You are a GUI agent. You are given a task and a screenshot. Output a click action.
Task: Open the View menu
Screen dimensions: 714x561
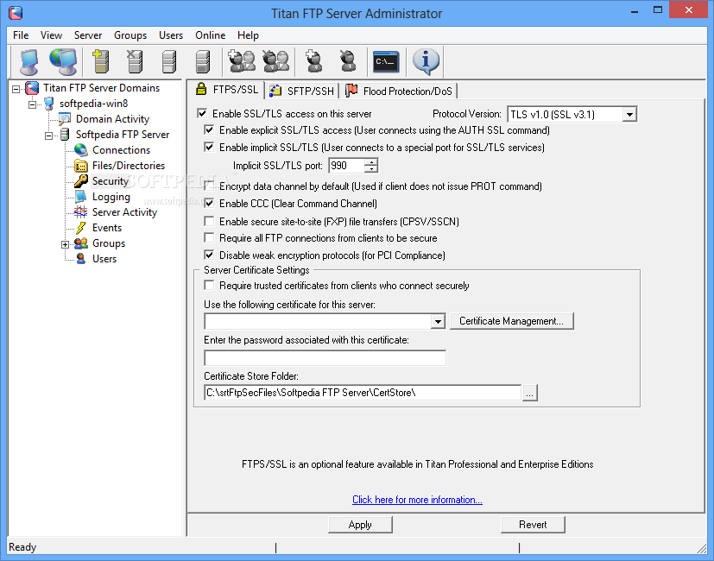pos(51,35)
